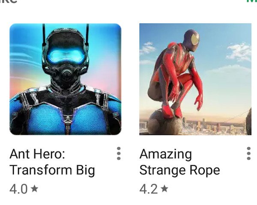Image resolution: width=257 pixels, height=205 pixels.
Task: Open the Amazing Strange Rope app thumbnail
Action: 195,79
